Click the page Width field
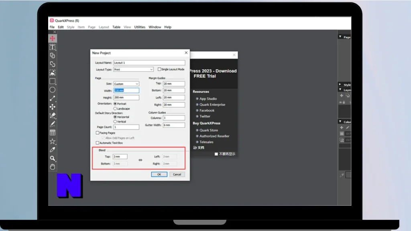This screenshot has height=231, width=411. (x=126, y=90)
